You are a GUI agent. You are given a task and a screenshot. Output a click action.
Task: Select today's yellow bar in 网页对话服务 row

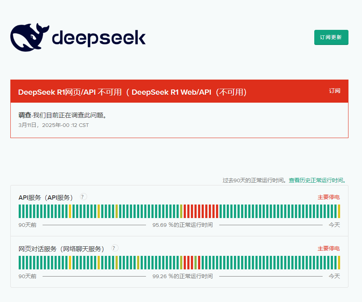point(339,263)
